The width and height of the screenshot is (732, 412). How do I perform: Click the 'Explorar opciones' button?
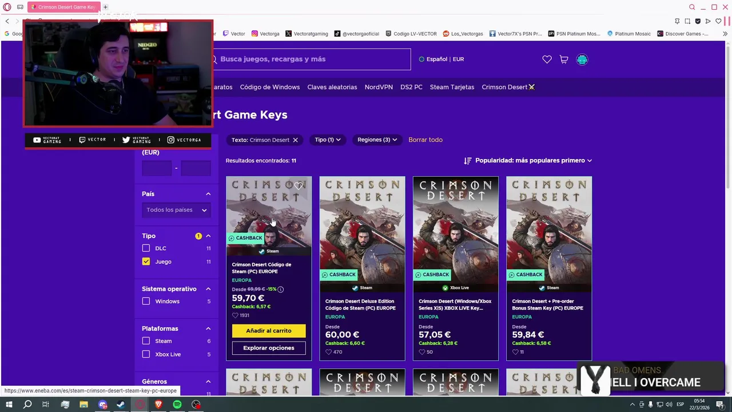[269, 348]
